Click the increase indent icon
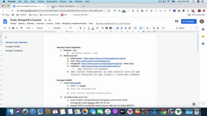Image resolution: width=207 pixels, height=116 pixels. pyautogui.click(x=158, y=28)
